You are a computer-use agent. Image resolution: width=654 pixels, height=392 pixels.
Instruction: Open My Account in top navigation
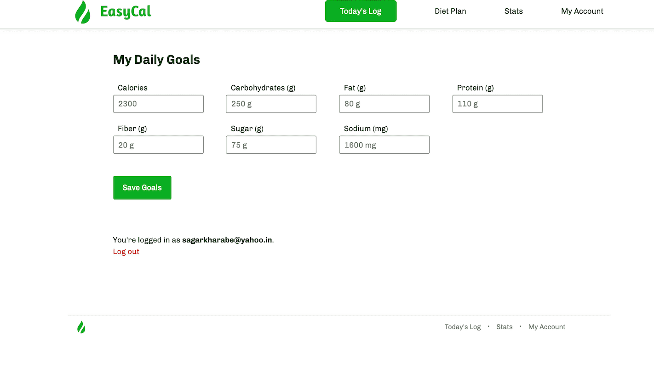click(x=582, y=11)
